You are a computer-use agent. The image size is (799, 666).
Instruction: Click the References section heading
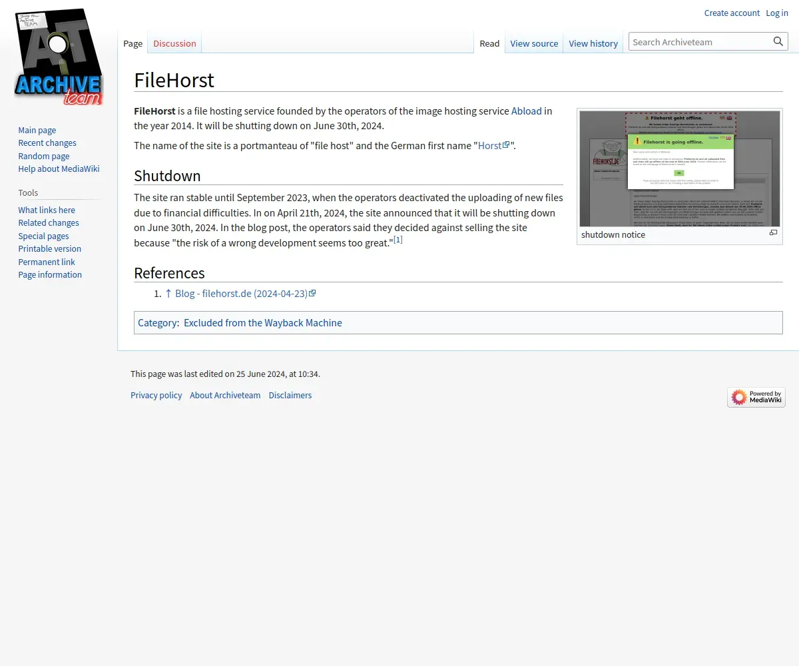[169, 273]
